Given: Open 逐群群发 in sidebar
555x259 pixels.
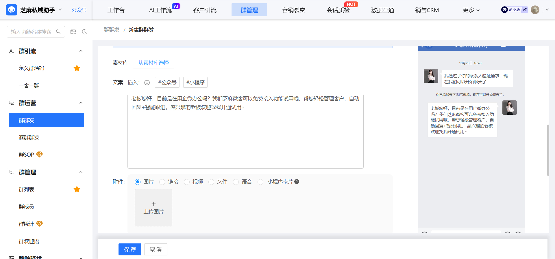Looking at the screenshot, I should [29, 138].
